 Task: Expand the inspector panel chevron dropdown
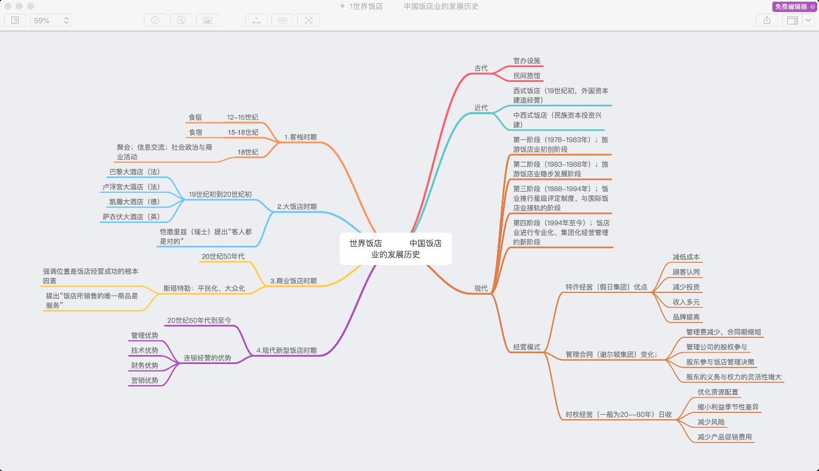click(x=808, y=20)
